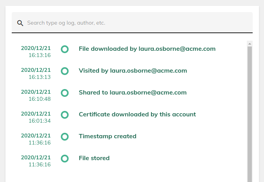Click the search magnifier icon
This screenshot has width=264, height=182.
(20, 23)
